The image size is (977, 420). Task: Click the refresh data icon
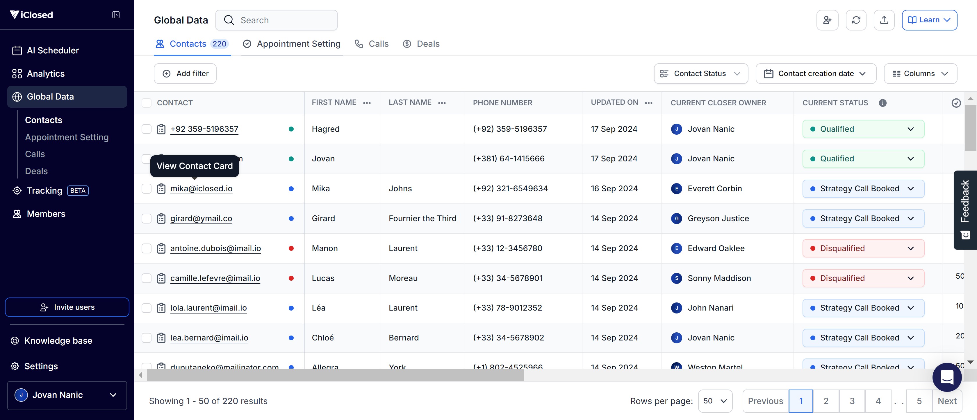[856, 20]
